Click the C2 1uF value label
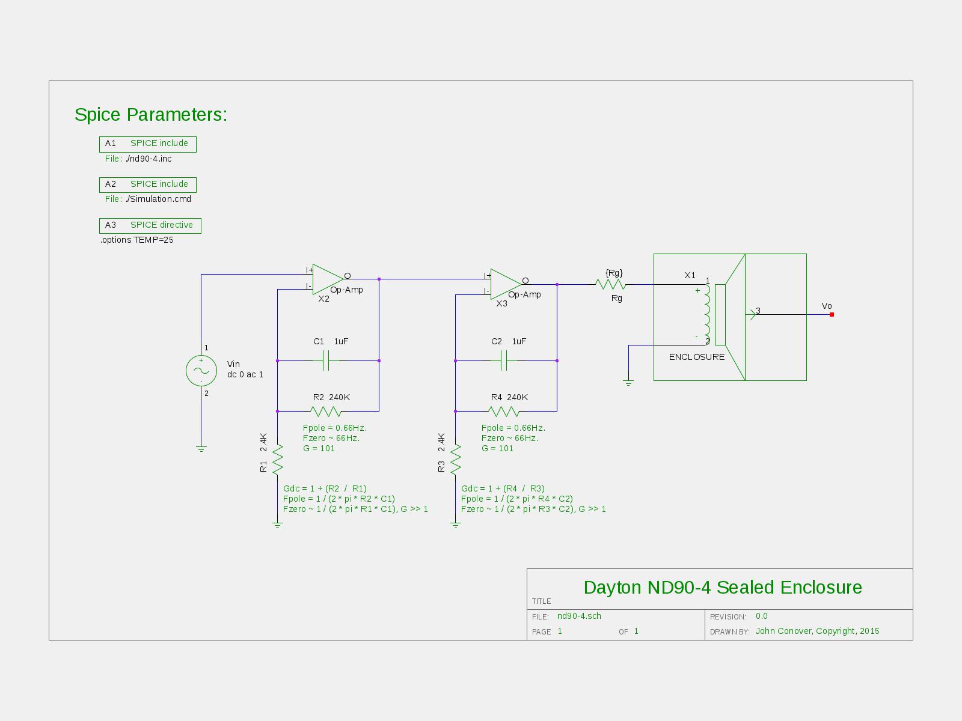The image size is (962, 721). pos(519,341)
